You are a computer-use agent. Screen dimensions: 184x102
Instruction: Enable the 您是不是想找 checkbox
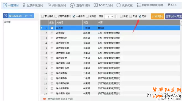point(56,16)
